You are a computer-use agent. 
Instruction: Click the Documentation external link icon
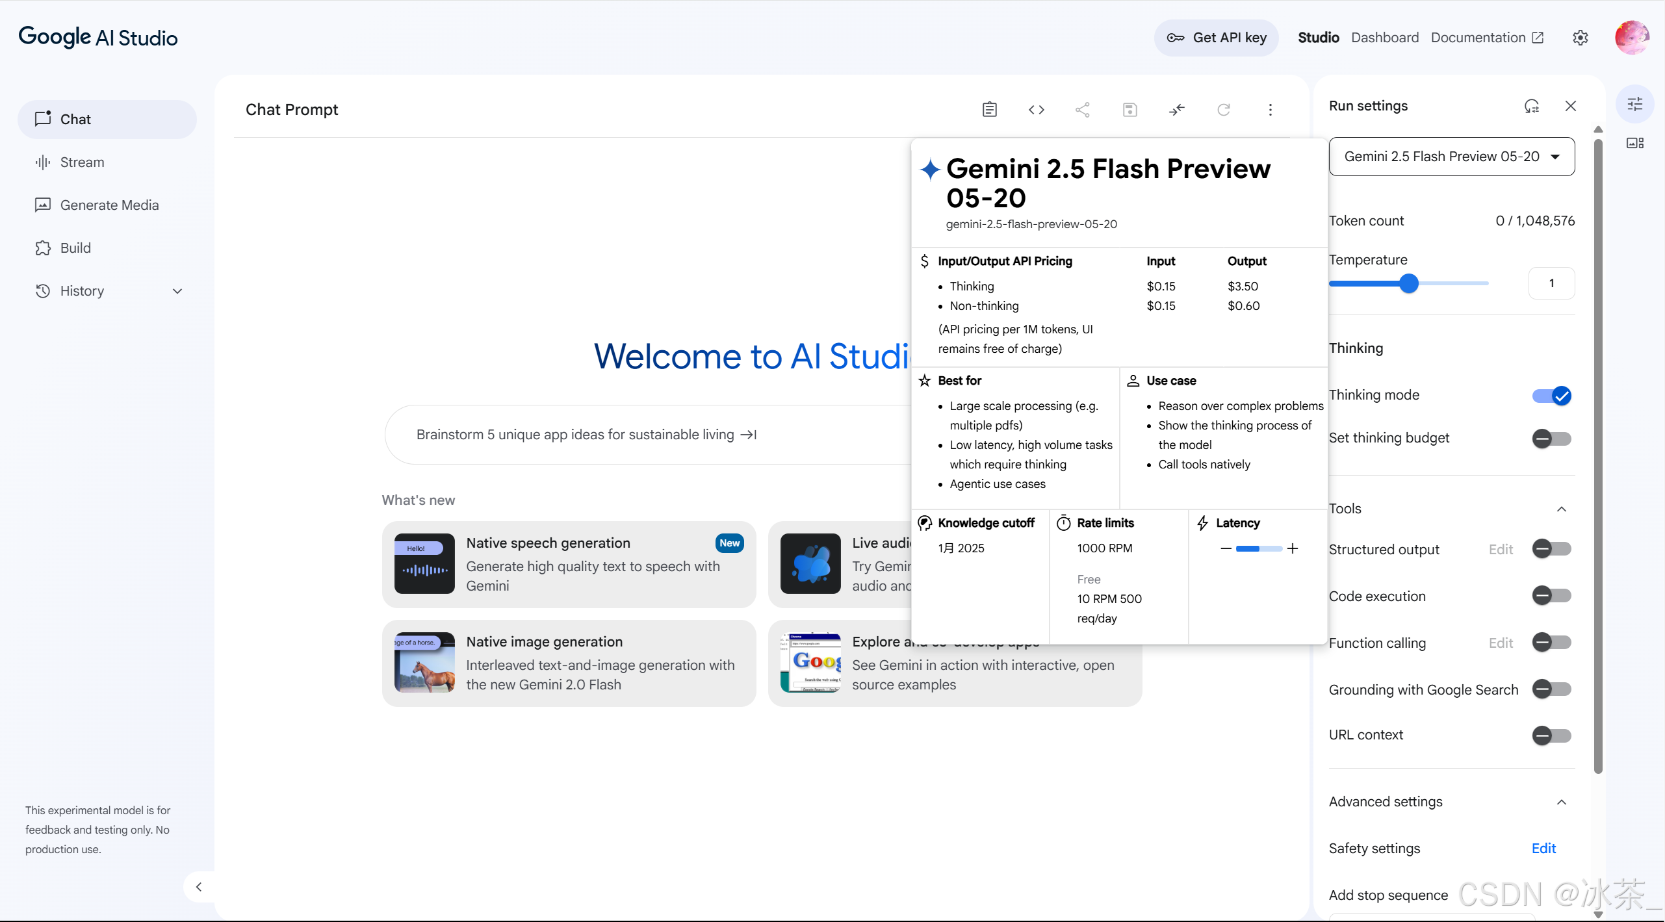pyautogui.click(x=1538, y=38)
